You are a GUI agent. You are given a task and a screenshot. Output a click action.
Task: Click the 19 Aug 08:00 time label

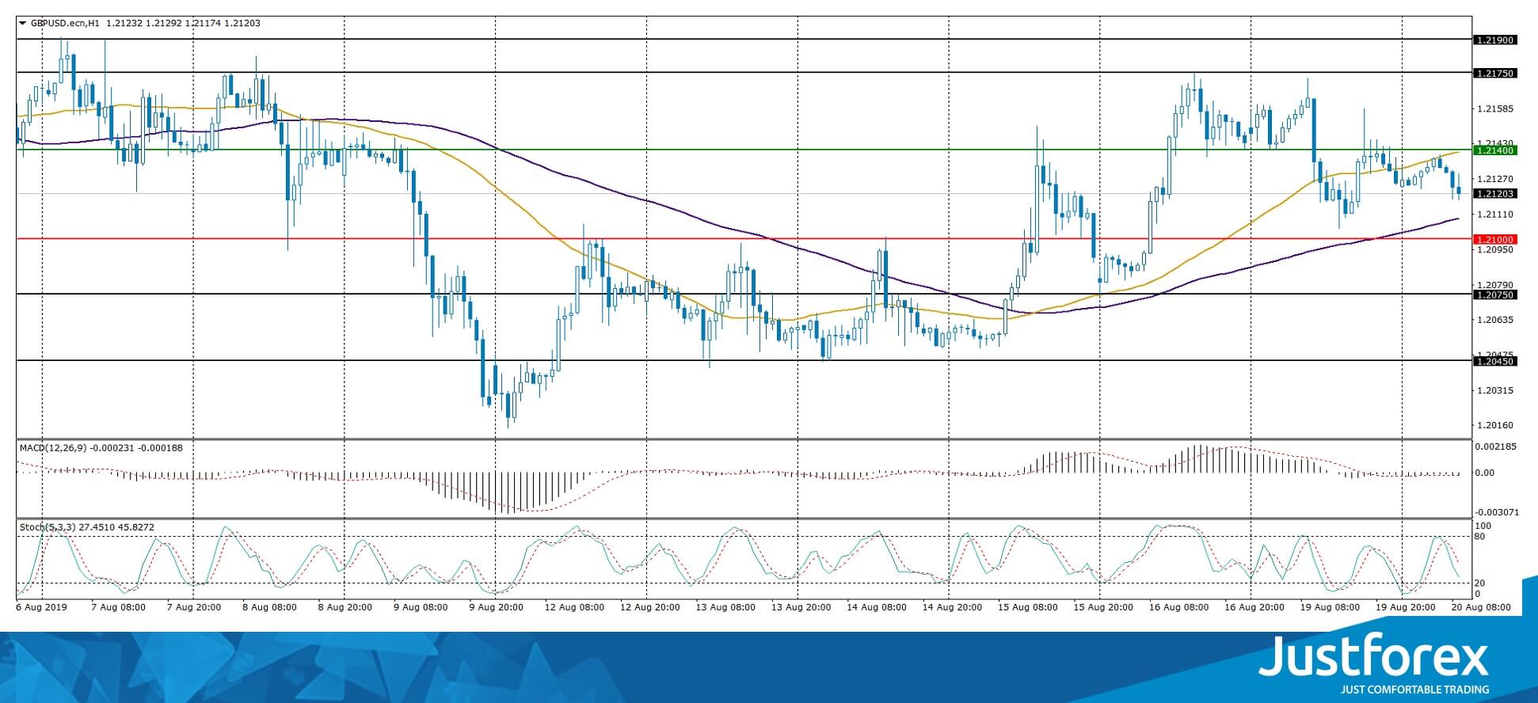click(1331, 607)
